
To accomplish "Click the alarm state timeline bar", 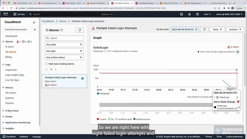I will (156, 105).
